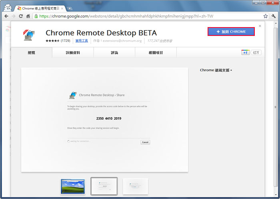Open the wrench settings menu

[273, 16]
